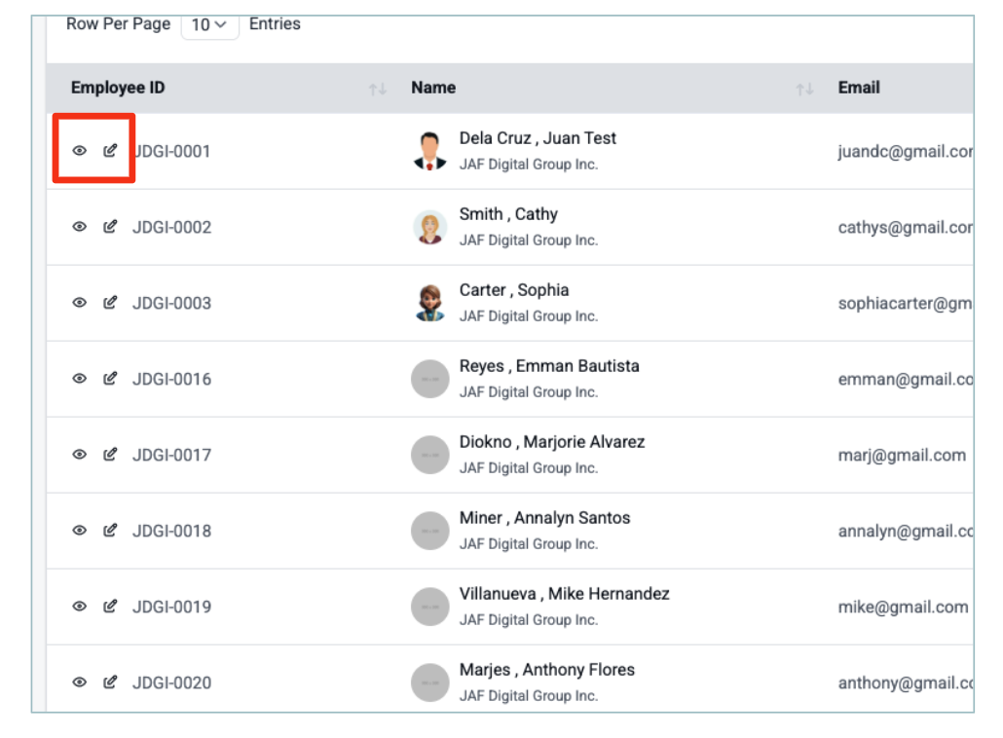Sort the Name column using arrows
The image size is (1003, 738).
804,90
